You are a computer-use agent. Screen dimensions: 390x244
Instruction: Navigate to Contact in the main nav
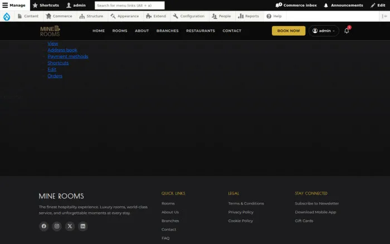(232, 31)
